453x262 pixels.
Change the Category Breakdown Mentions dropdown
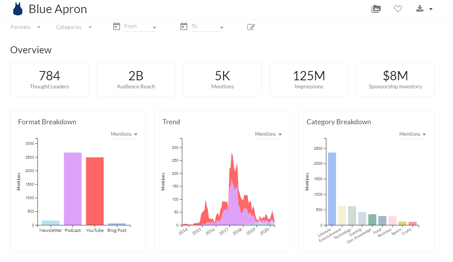coord(412,134)
